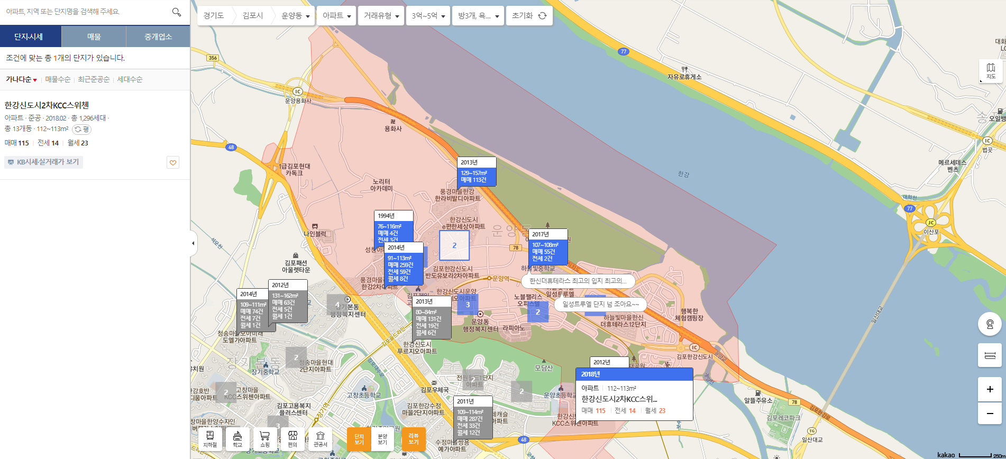This screenshot has width=1006, height=459.
Task: Sort the list by 매물수순
Action: (x=58, y=79)
